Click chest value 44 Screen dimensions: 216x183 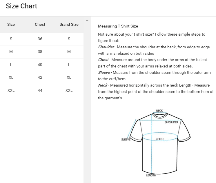point(40,90)
